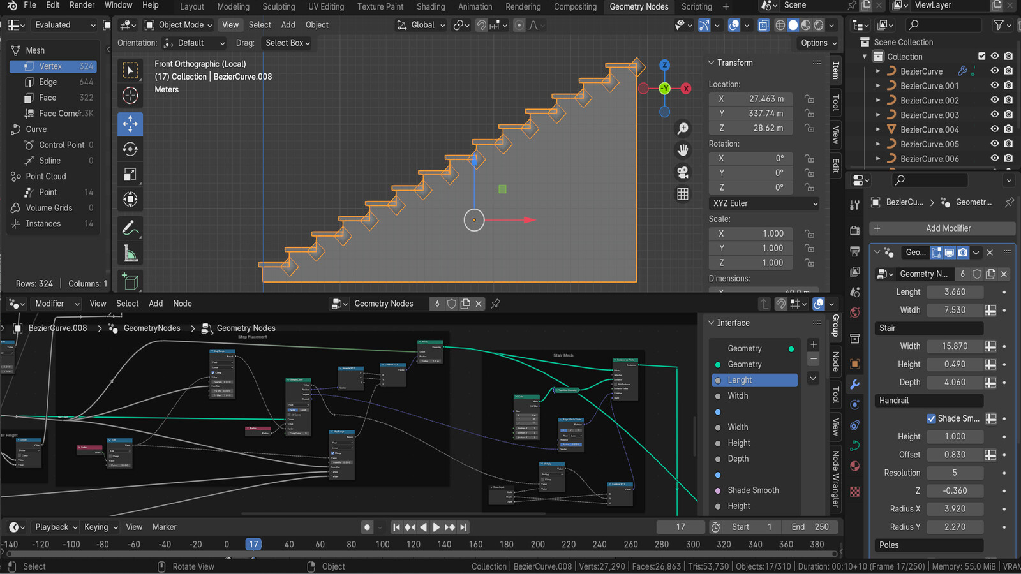Hide BezierCurve.002 using its eye toggle
This screenshot has width=1021, height=574.
coord(994,100)
